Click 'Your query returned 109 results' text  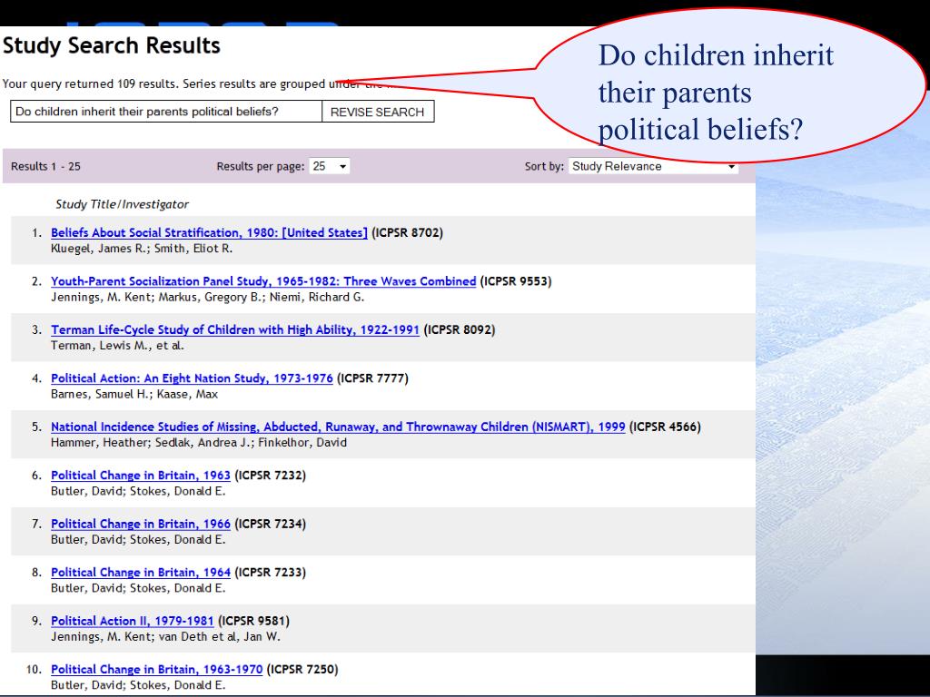click(x=89, y=83)
